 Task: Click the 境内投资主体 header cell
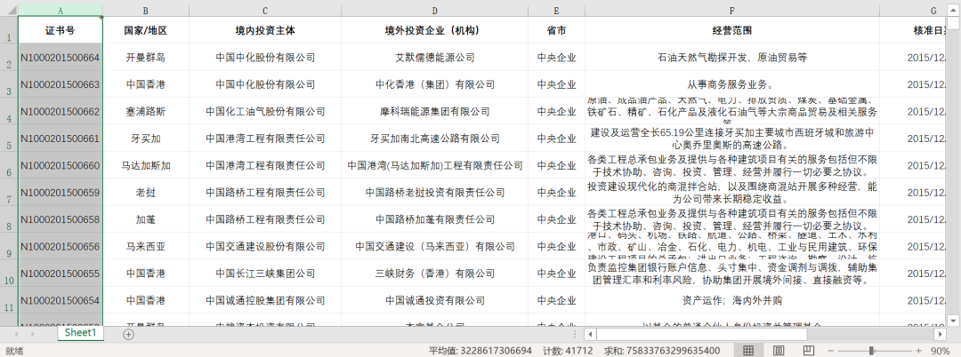click(265, 30)
